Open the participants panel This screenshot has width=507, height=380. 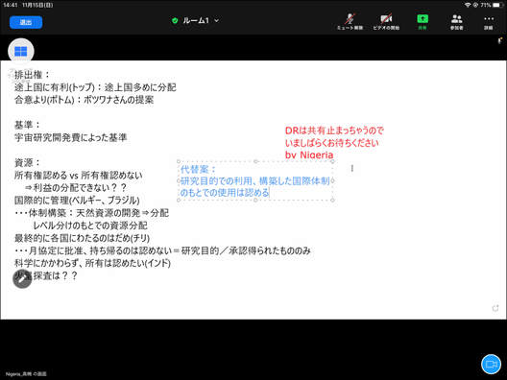[456, 22]
